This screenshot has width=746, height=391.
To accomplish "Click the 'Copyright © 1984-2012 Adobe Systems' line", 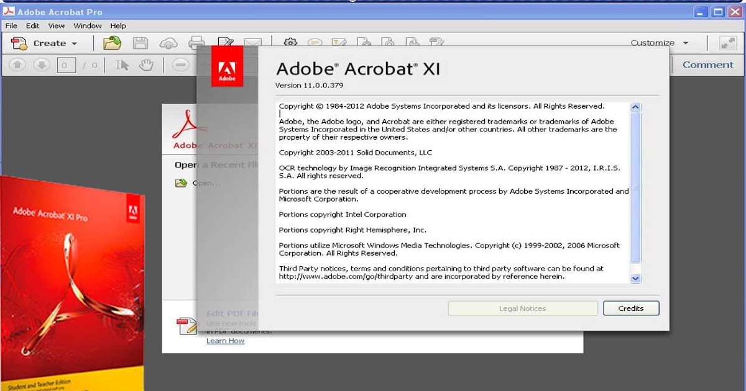I will (441, 106).
